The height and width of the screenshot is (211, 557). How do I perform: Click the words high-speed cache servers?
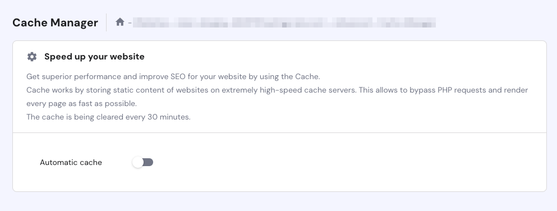coord(307,90)
